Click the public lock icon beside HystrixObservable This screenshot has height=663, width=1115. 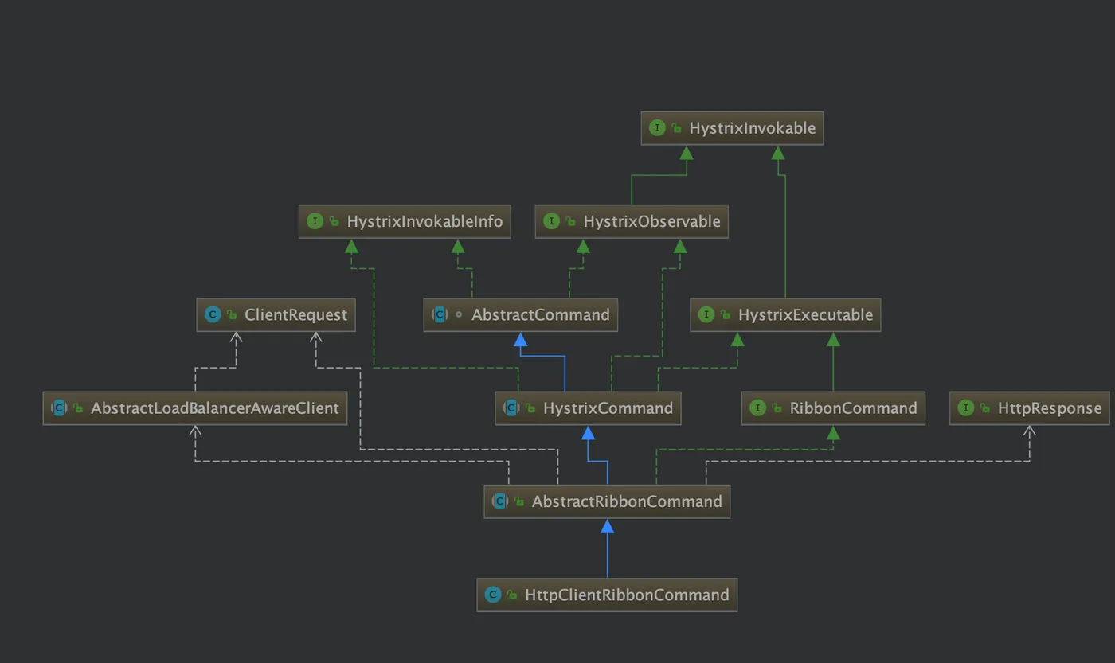[570, 221]
